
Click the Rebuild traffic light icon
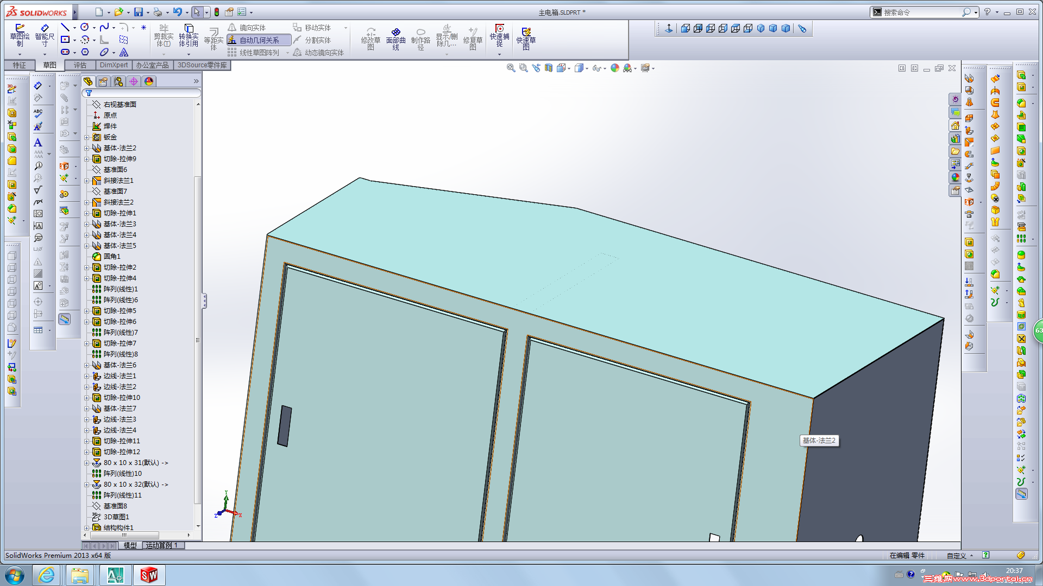(217, 12)
